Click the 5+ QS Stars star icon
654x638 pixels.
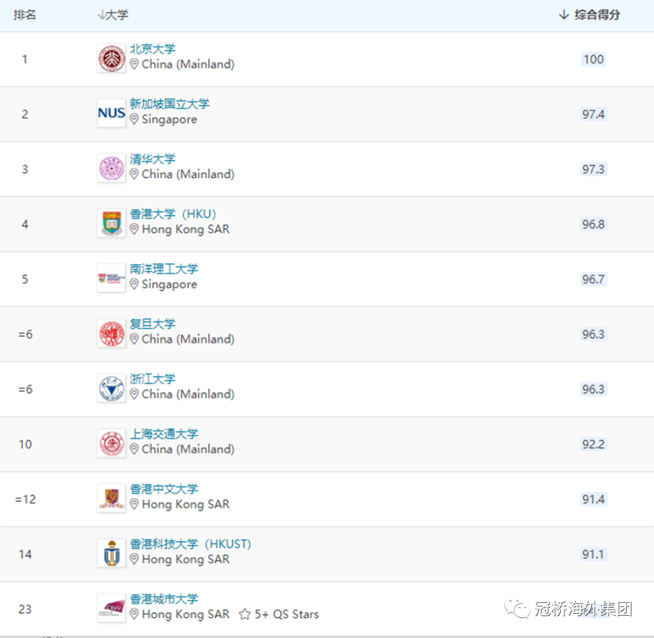(x=245, y=614)
